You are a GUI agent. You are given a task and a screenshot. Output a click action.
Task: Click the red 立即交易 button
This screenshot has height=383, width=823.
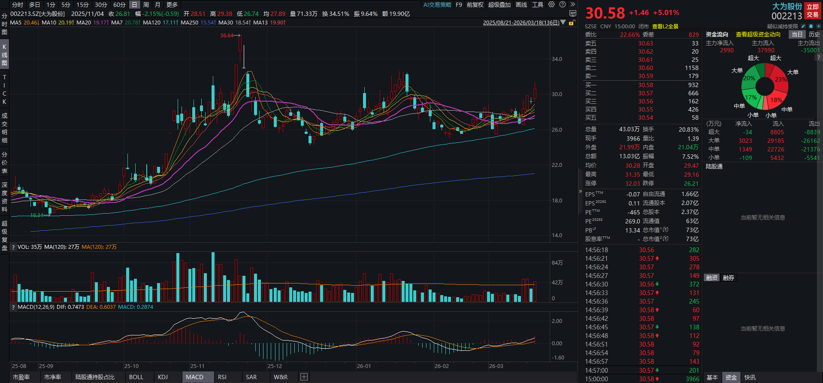coord(812,11)
